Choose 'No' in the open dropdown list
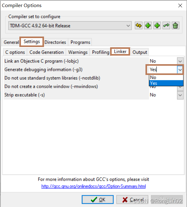This screenshot has height=207, width=187. pyautogui.click(x=166, y=77)
